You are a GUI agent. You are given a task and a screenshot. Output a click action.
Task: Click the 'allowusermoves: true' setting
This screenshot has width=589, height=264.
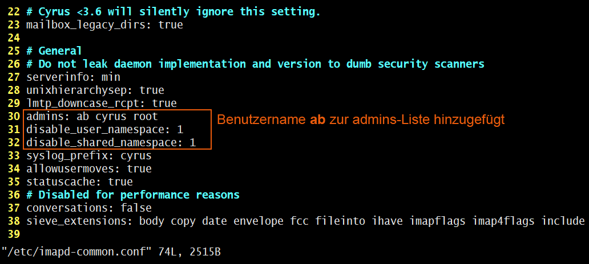pyautogui.click(x=89, y=168)
